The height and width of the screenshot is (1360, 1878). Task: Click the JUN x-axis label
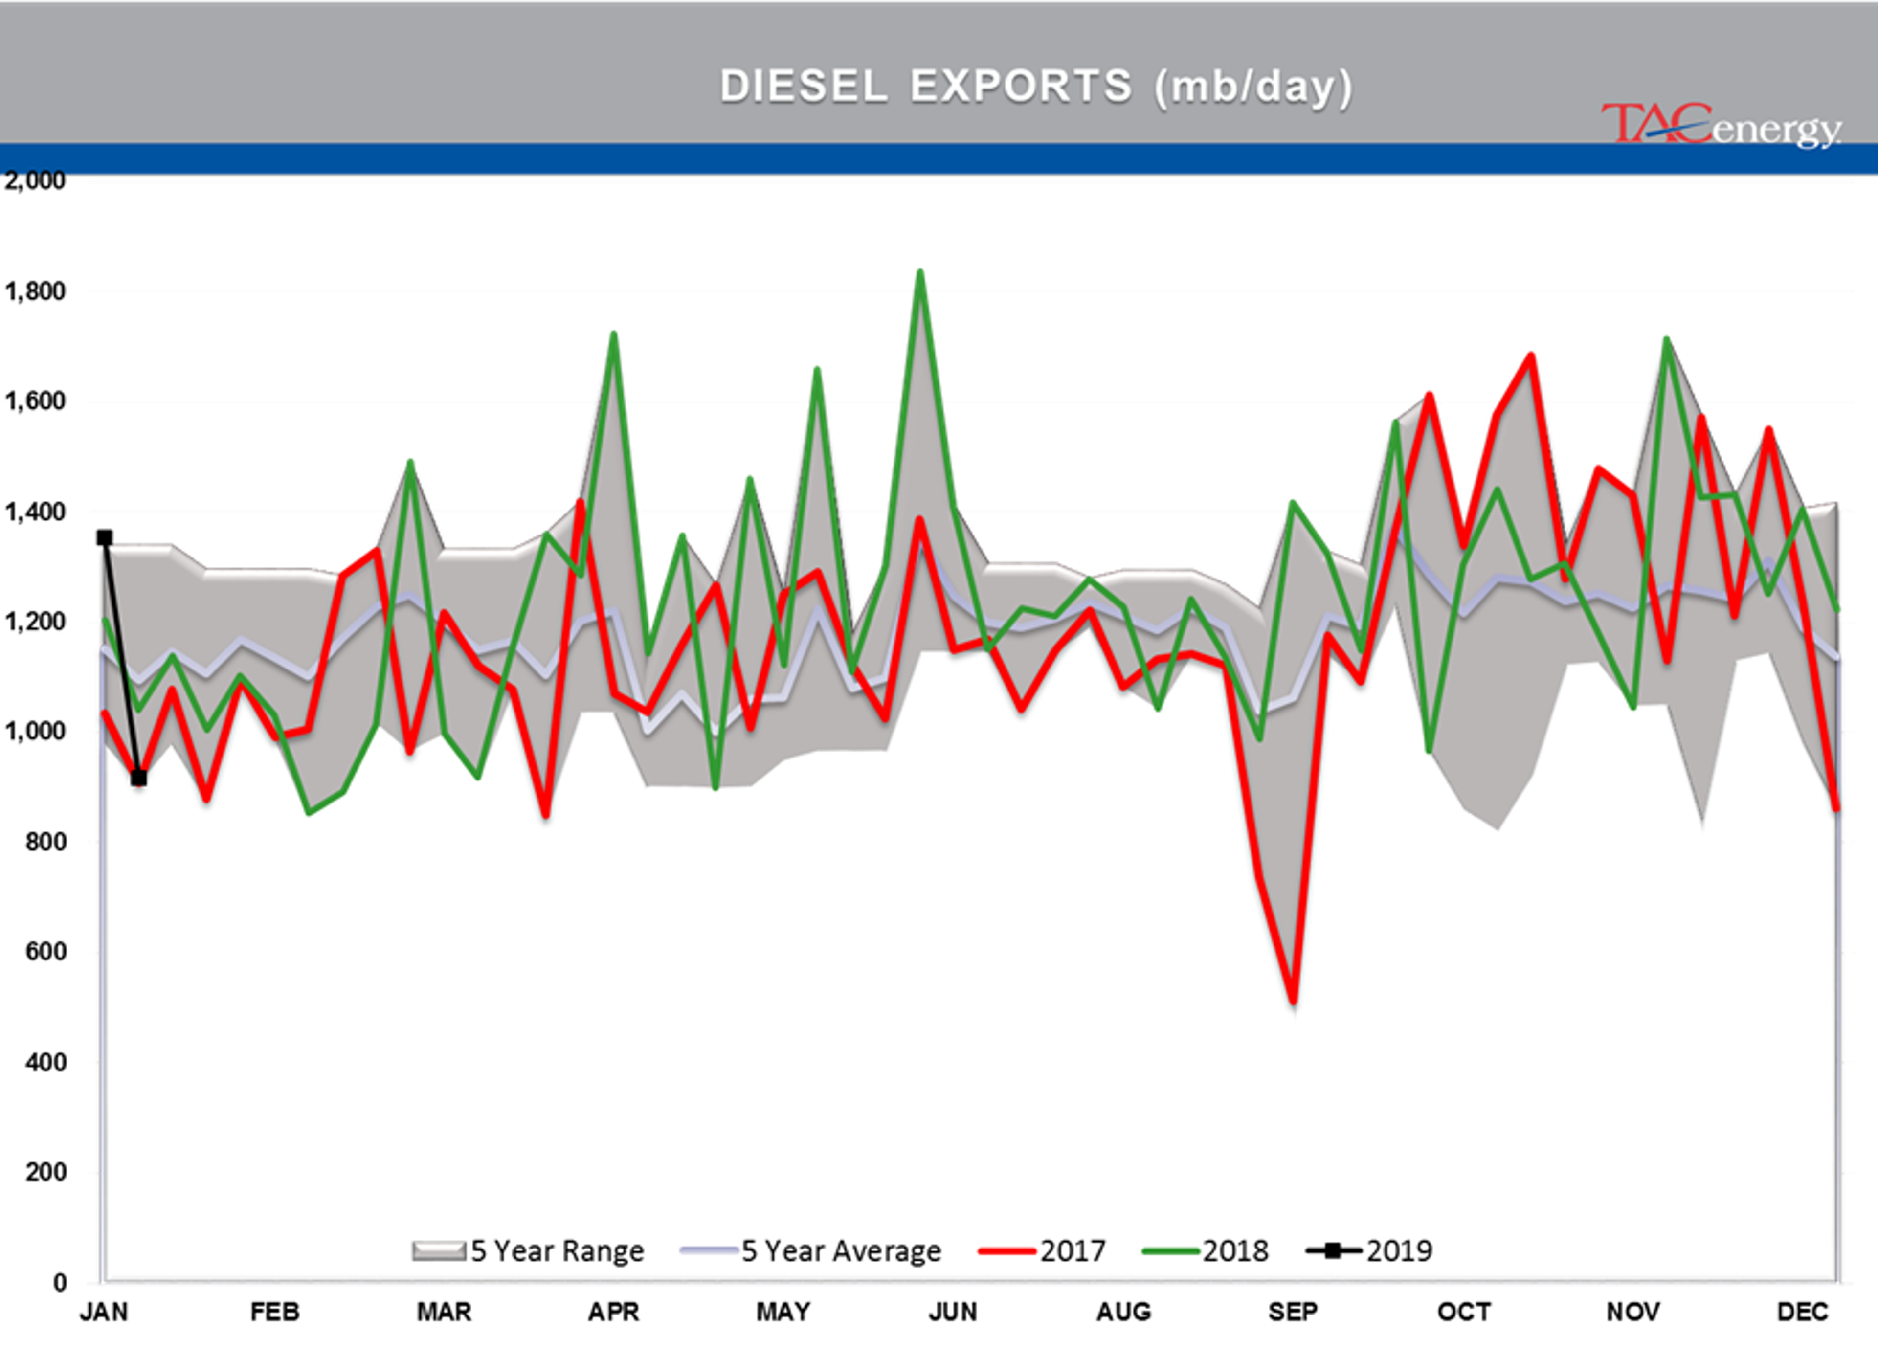[x=953, y=1312]
